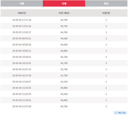Click price 44,600 in the 20:09:26 row

[x=64, y=45]
